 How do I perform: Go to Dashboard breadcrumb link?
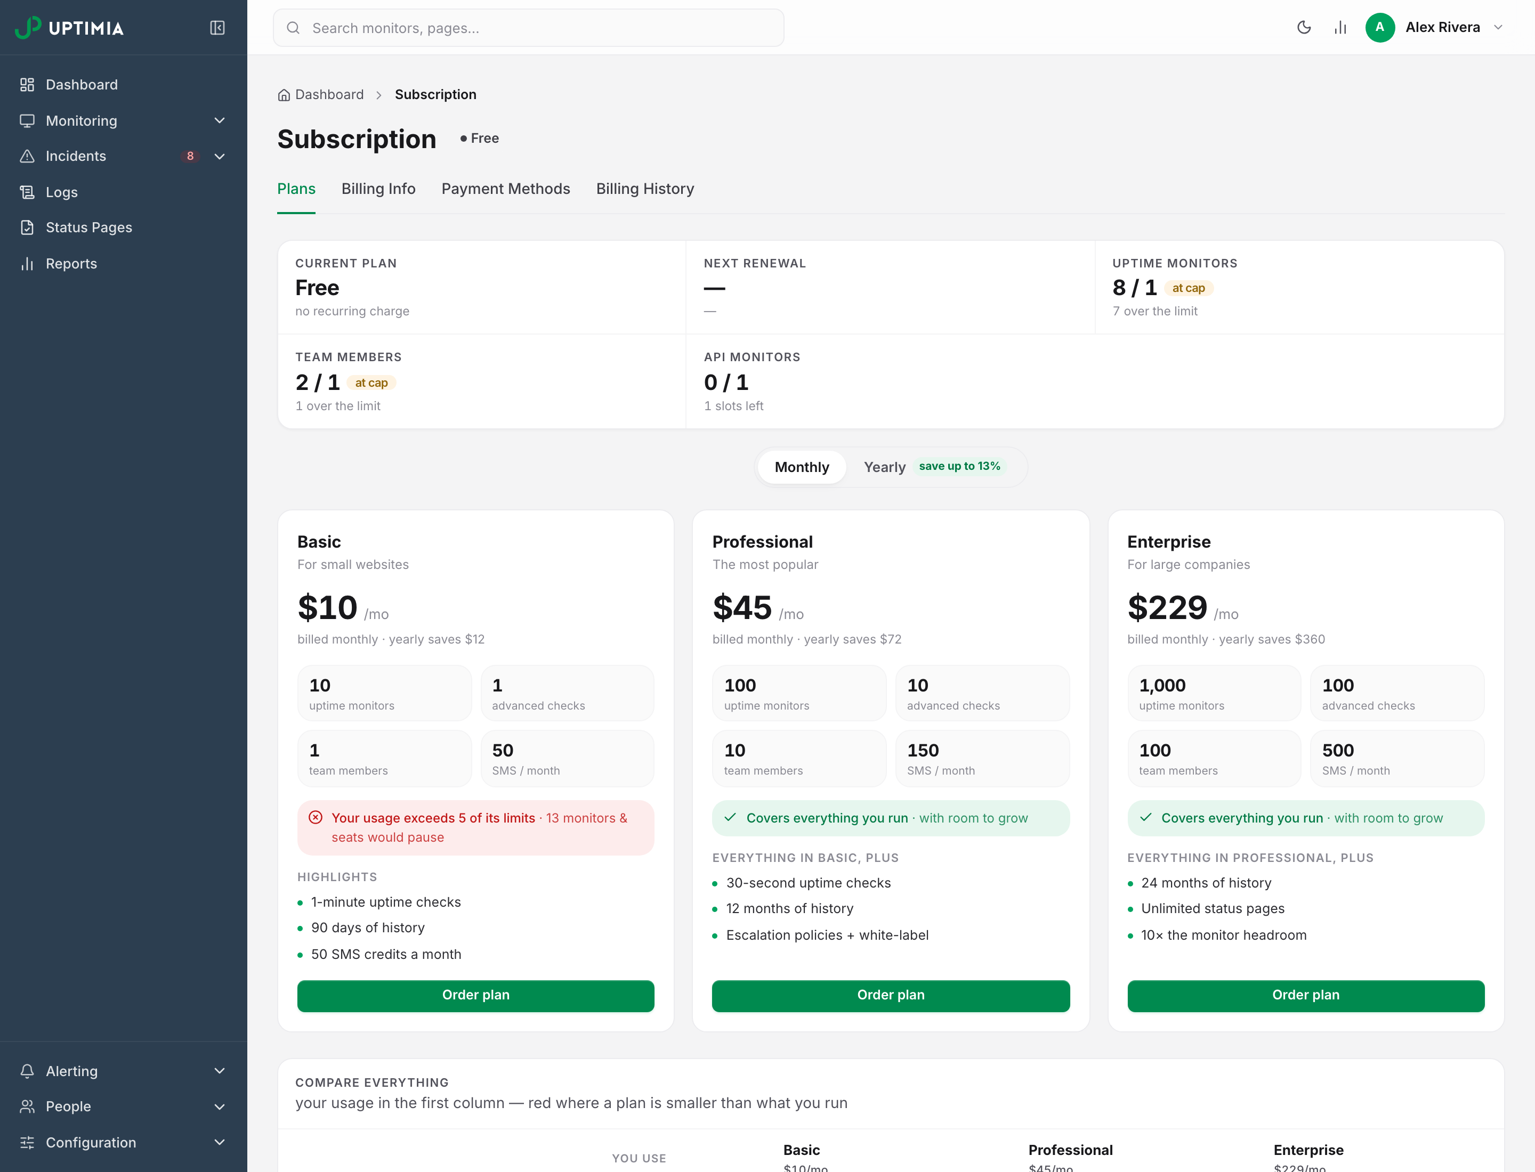[x=329, y=95]
